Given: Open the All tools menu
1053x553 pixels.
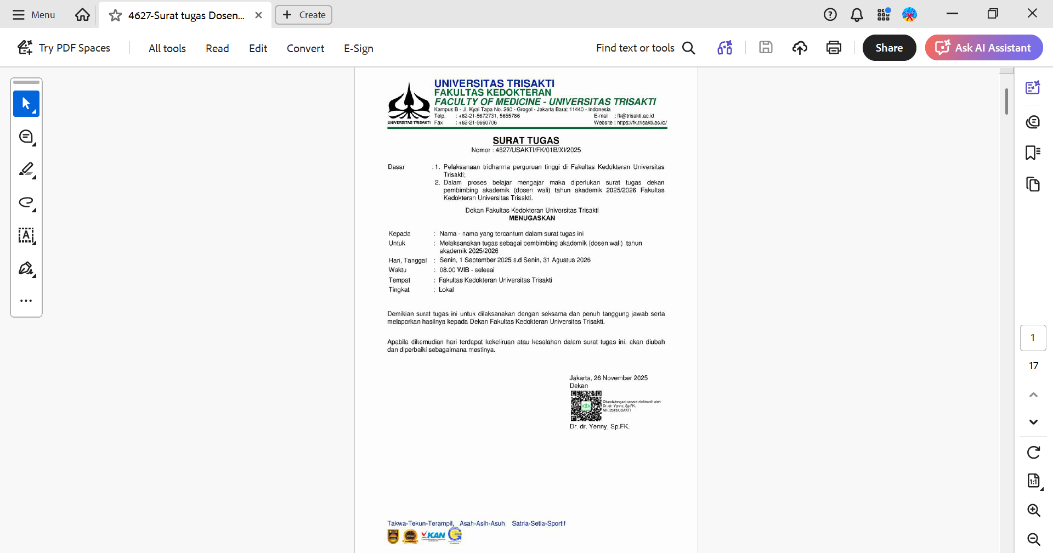Looking at the screenshot, I should (x=167, y=48).
